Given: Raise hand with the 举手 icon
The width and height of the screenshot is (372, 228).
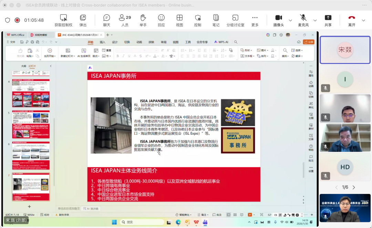Looking at the screenshot, I should pyautogui.click(x=143, y=18).
